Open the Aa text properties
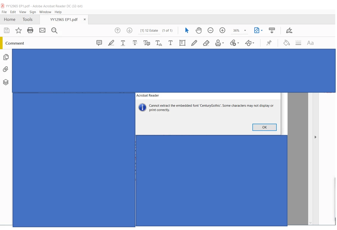Viewport: 337px width, 230px height. pos(310,43)
